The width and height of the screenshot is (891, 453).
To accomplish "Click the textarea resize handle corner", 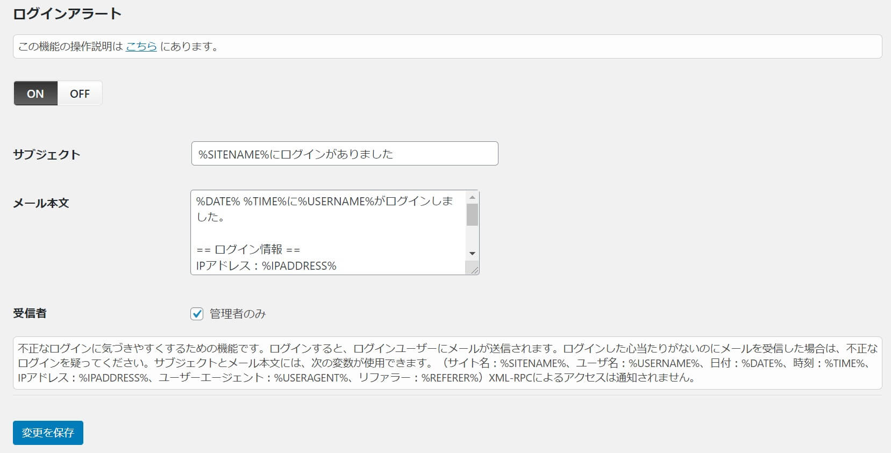I will pos(473,269).
